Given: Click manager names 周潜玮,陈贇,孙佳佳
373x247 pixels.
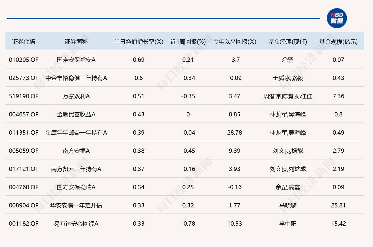Looking at the screenshot, I should (288, 96).
